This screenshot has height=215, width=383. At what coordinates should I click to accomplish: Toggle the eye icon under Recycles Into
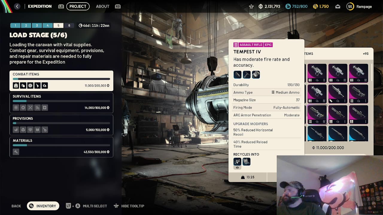click(237, 168)
